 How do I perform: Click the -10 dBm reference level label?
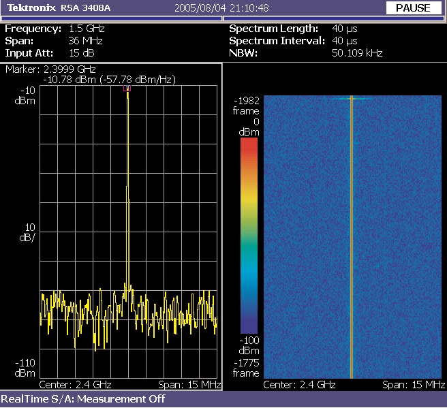tap(27, 95)
